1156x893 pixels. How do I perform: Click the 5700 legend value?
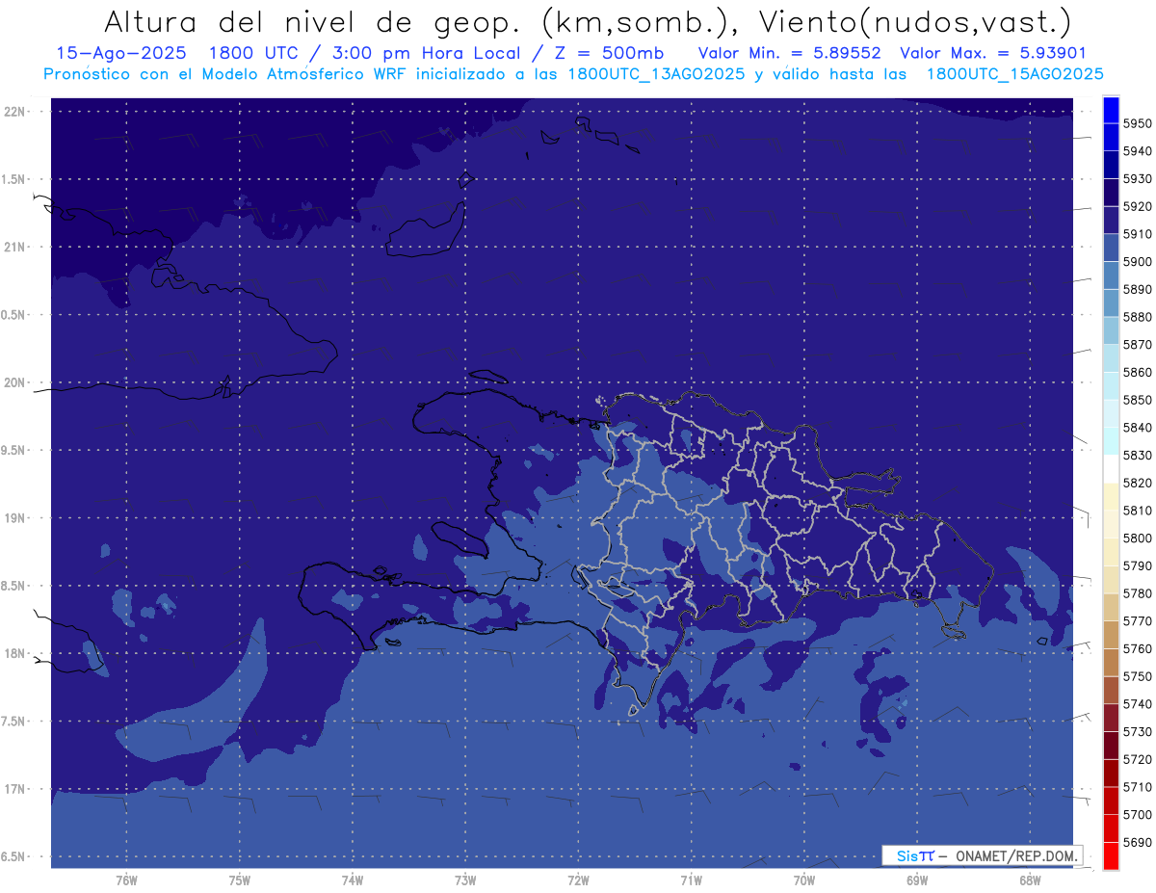[1137, 815]
